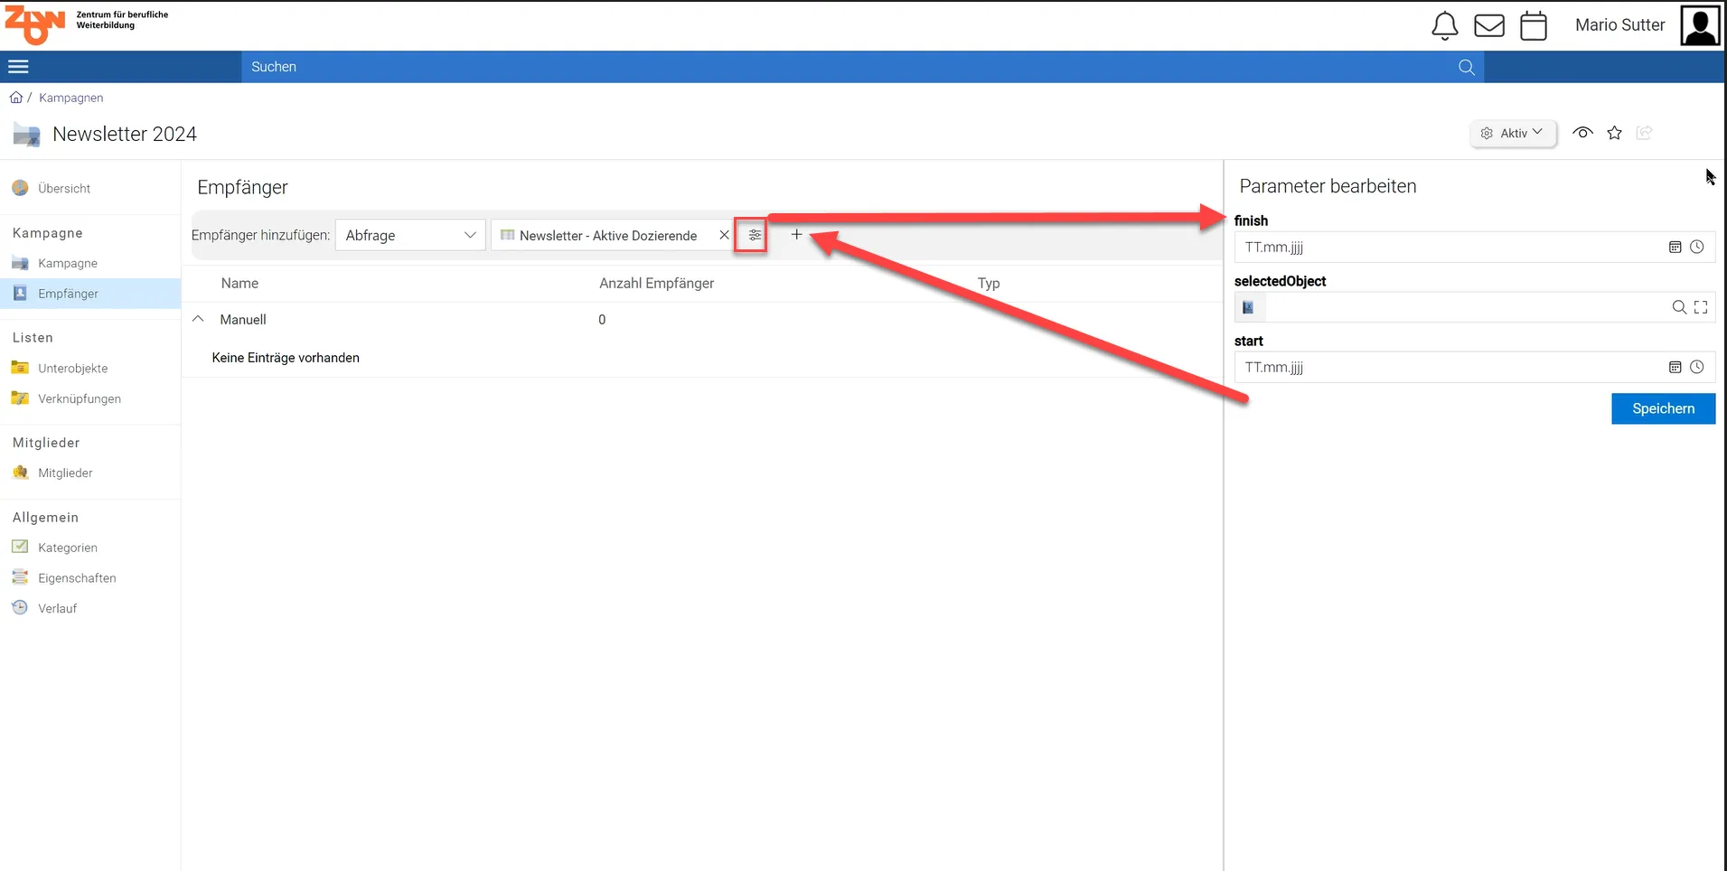The width and height of the screenshot is (1727, 871).
Task: Open the finish time clock picker
Action: click(1697, 247)
